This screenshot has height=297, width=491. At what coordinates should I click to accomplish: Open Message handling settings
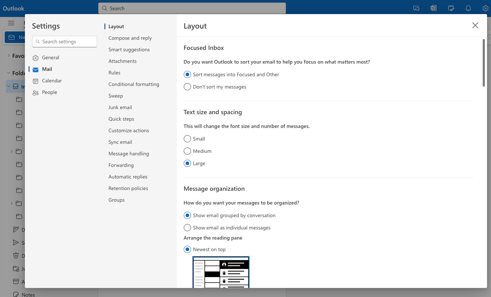click(x=129, y=154)
